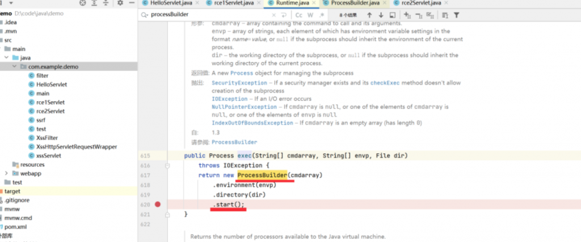Go to next occurrence down arrow
The height and width of the screenshot is (242, 581).
tap(381, 15)
